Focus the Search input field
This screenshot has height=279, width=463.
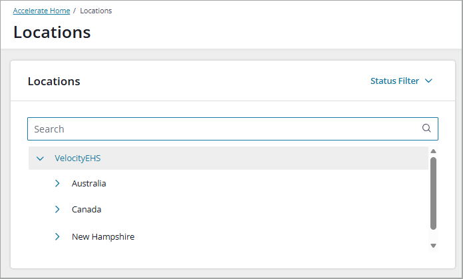pyautogui.click(x=233, y=129)
